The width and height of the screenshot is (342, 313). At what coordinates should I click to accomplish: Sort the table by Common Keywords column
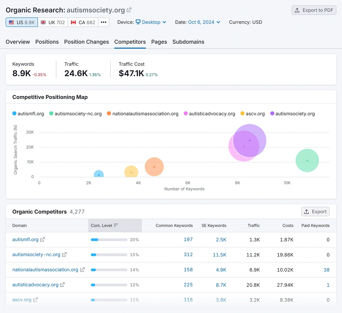174,226
